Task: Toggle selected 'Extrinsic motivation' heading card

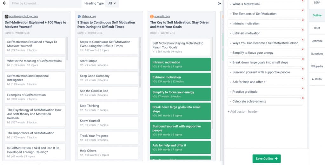Action: pyautogui.click(x=180, y=79)
